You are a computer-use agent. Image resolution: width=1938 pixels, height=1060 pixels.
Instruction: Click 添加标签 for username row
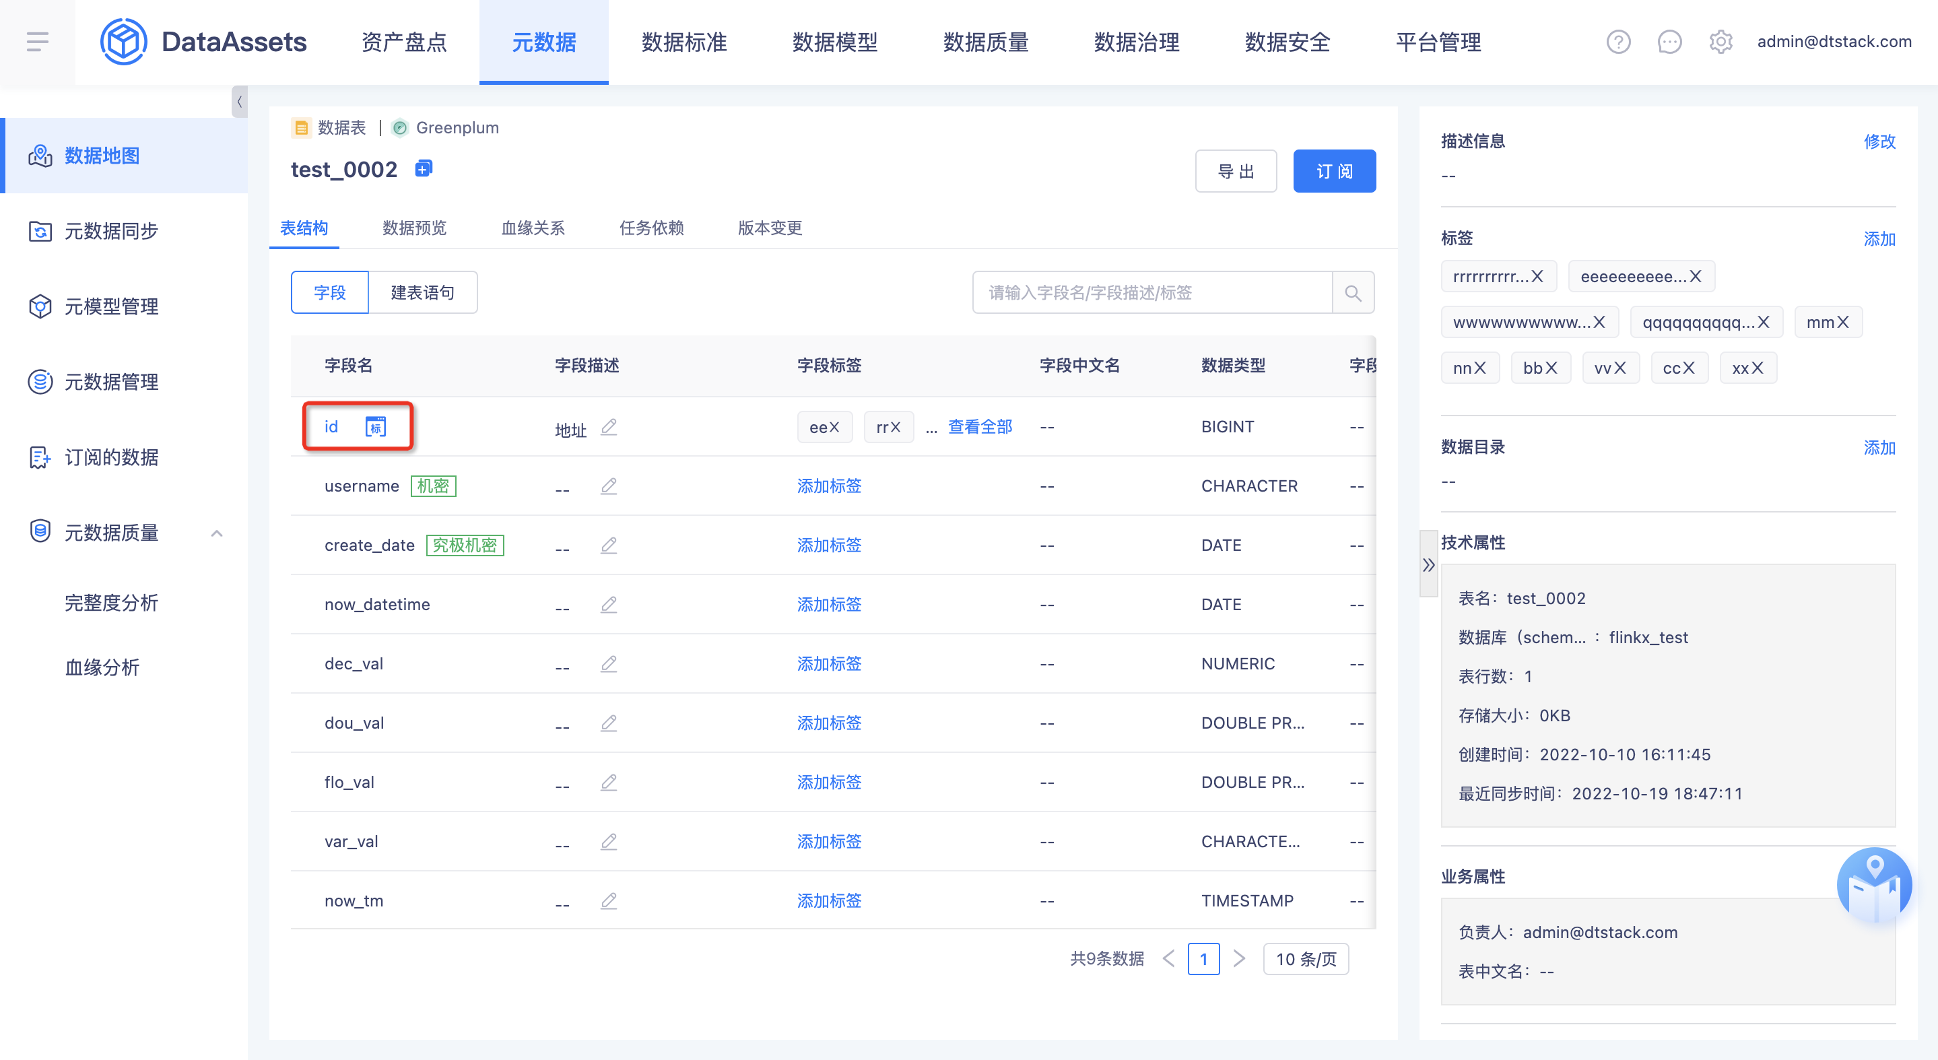(x=829, y=486)
